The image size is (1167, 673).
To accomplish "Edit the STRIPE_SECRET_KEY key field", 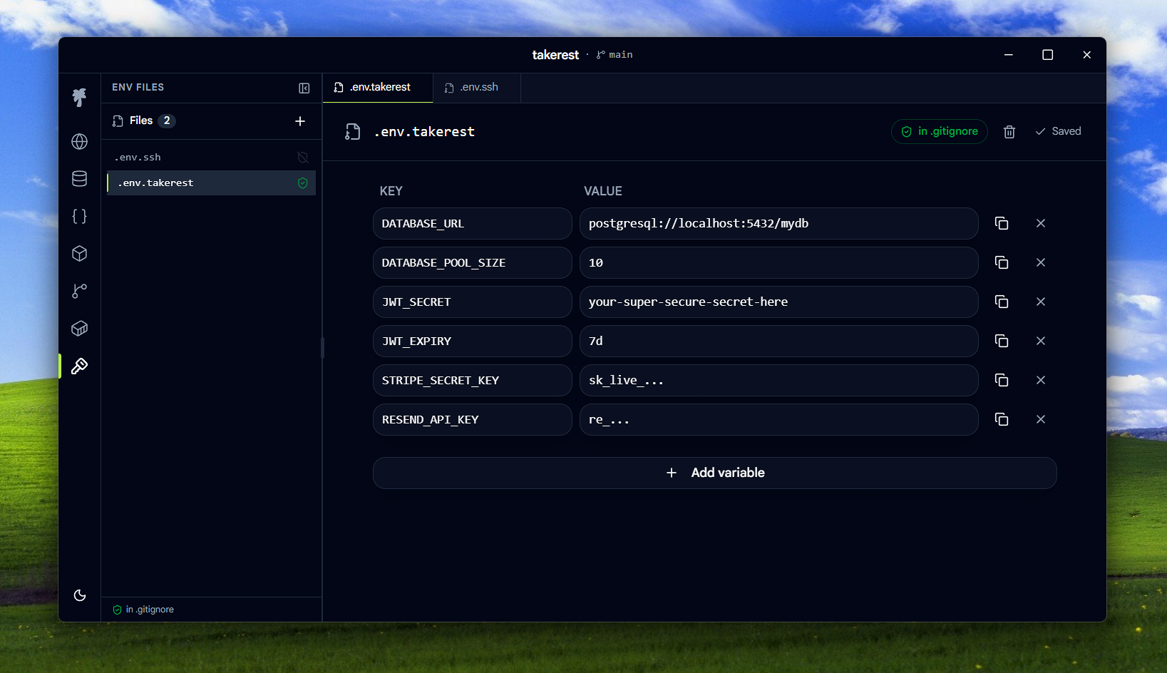I will tap(472, 381).
